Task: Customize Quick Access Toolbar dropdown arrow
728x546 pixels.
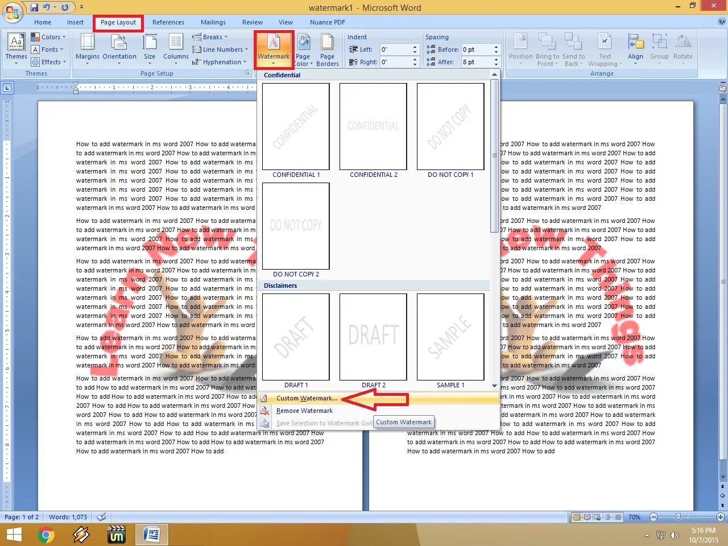Action: click(81, 7)
